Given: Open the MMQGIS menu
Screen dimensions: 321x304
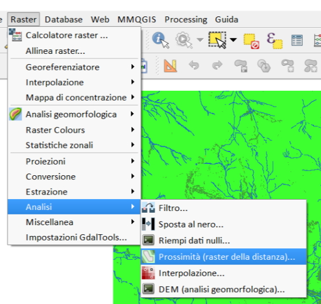Looking at the screenshot, I should 137,19.
